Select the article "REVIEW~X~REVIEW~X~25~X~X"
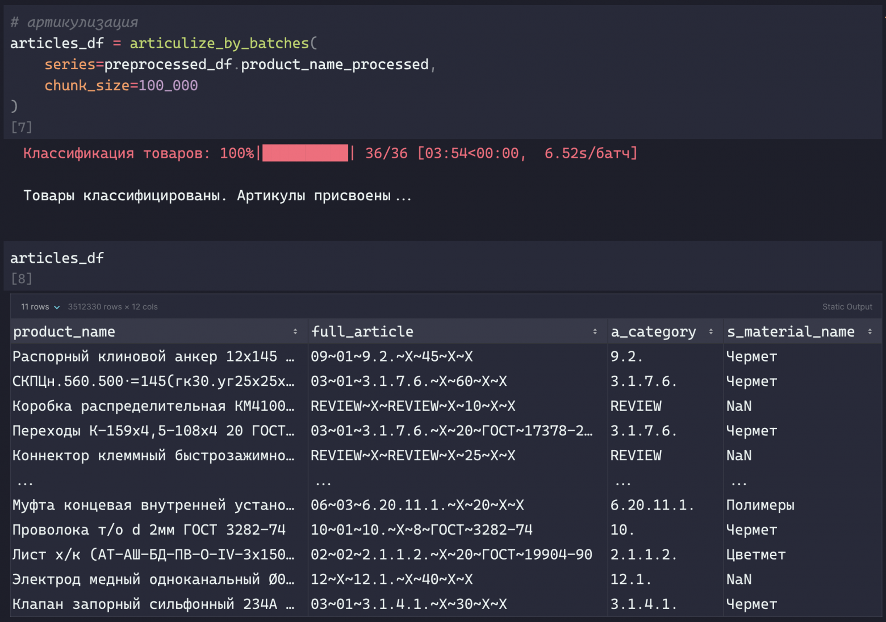This screenshot has width=886, height=622. (413, 456)
